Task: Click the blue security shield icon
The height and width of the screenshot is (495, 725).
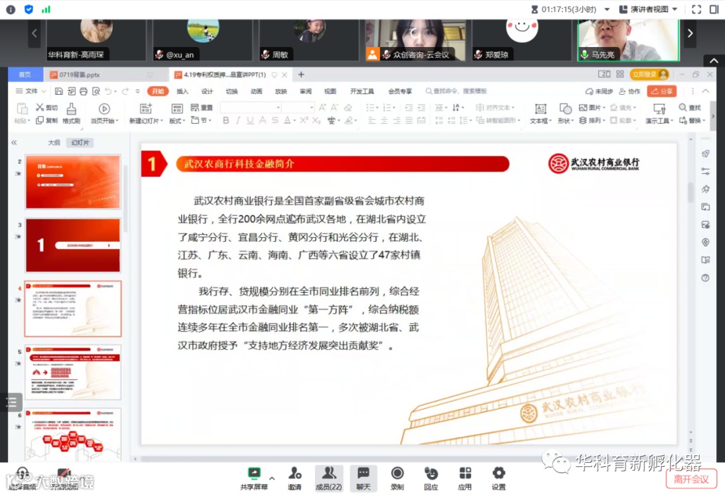Action: tap(29, 9)
